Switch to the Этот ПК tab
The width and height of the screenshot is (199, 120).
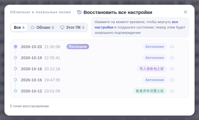(x=72, y=28)
